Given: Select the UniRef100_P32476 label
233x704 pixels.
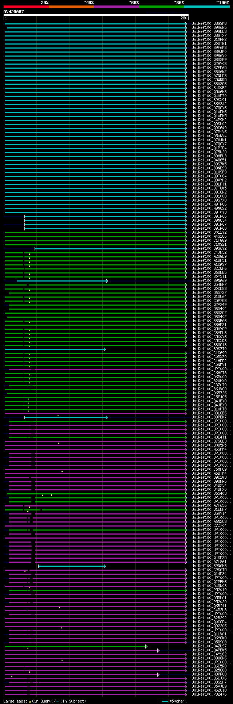Looking at the screenshot, I should coord(209,694).
